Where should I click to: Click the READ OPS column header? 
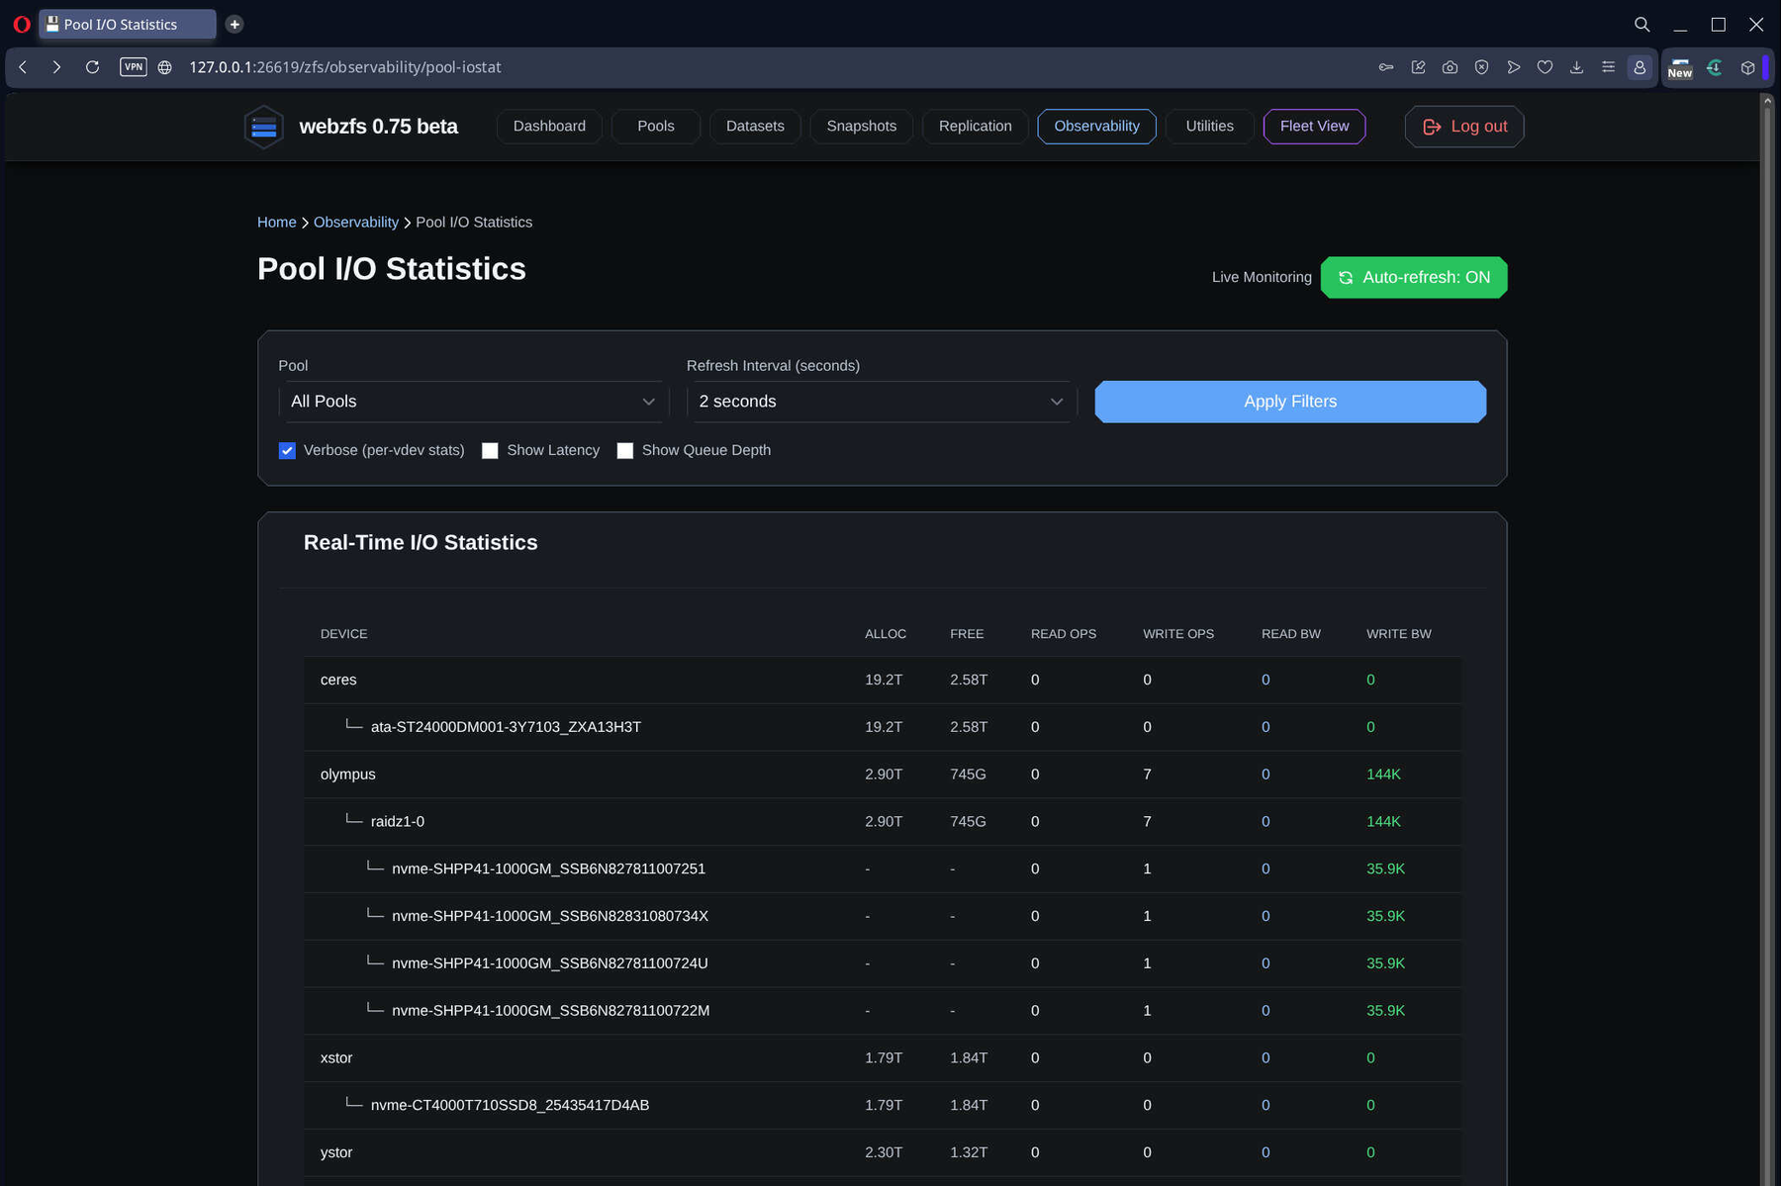point(1063,634)
